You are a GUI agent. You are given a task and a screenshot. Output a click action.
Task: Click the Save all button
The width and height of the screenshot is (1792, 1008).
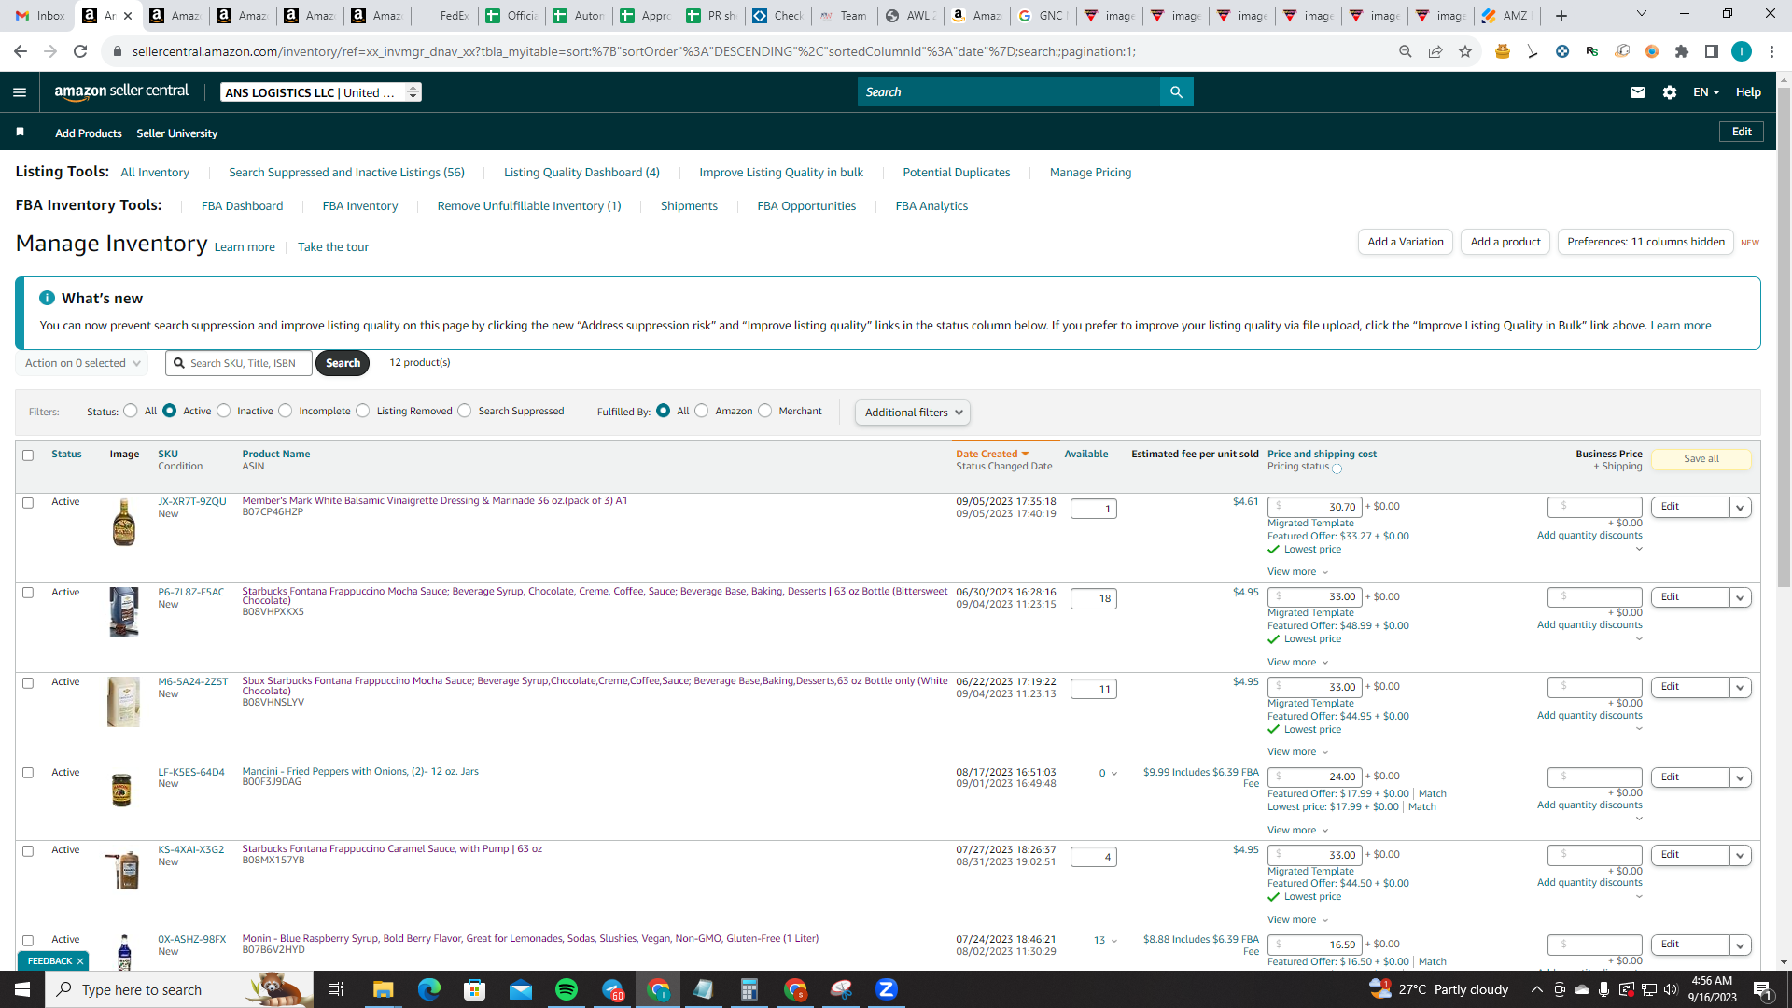(1701, 459)
